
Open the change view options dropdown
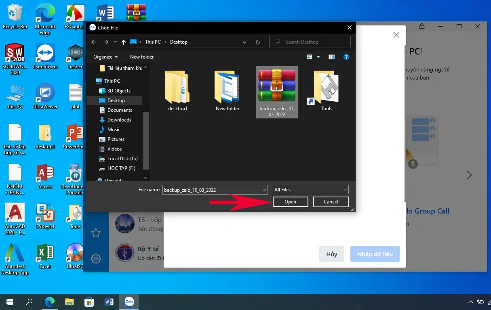pos(318,57)
